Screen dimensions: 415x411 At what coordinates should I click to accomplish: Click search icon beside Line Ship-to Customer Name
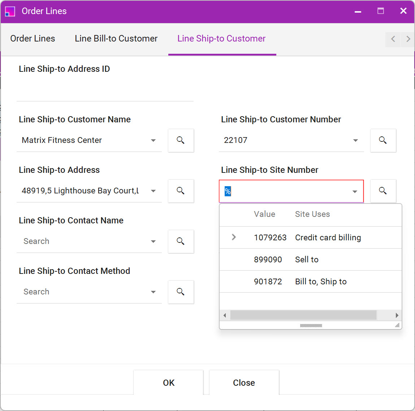(181, 140)
